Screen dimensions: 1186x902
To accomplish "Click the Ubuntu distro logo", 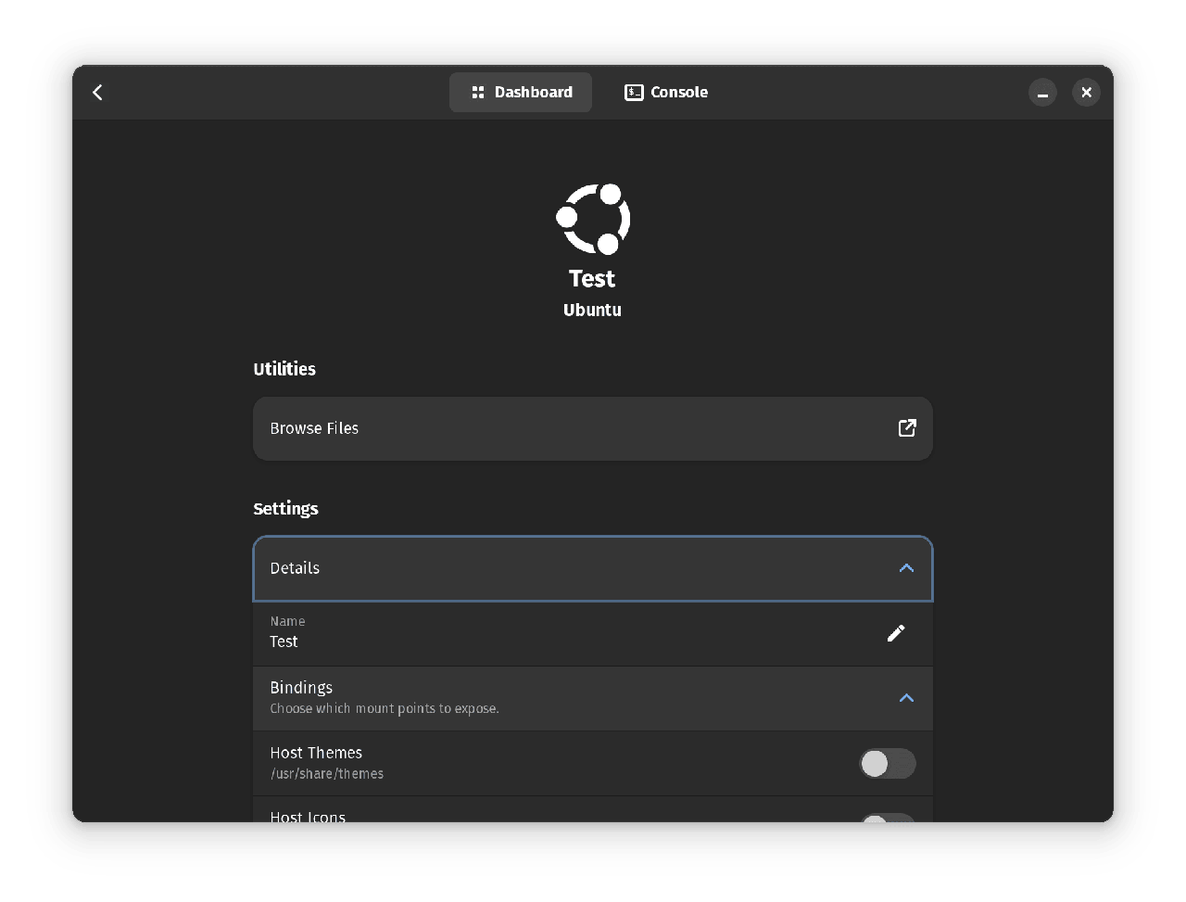I will point(593,219).
